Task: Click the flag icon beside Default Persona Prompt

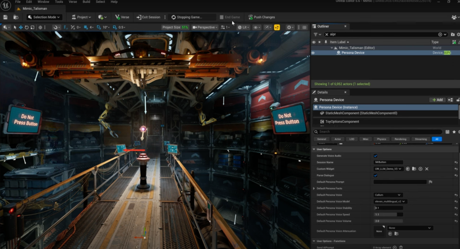Action: click(431, 182)
